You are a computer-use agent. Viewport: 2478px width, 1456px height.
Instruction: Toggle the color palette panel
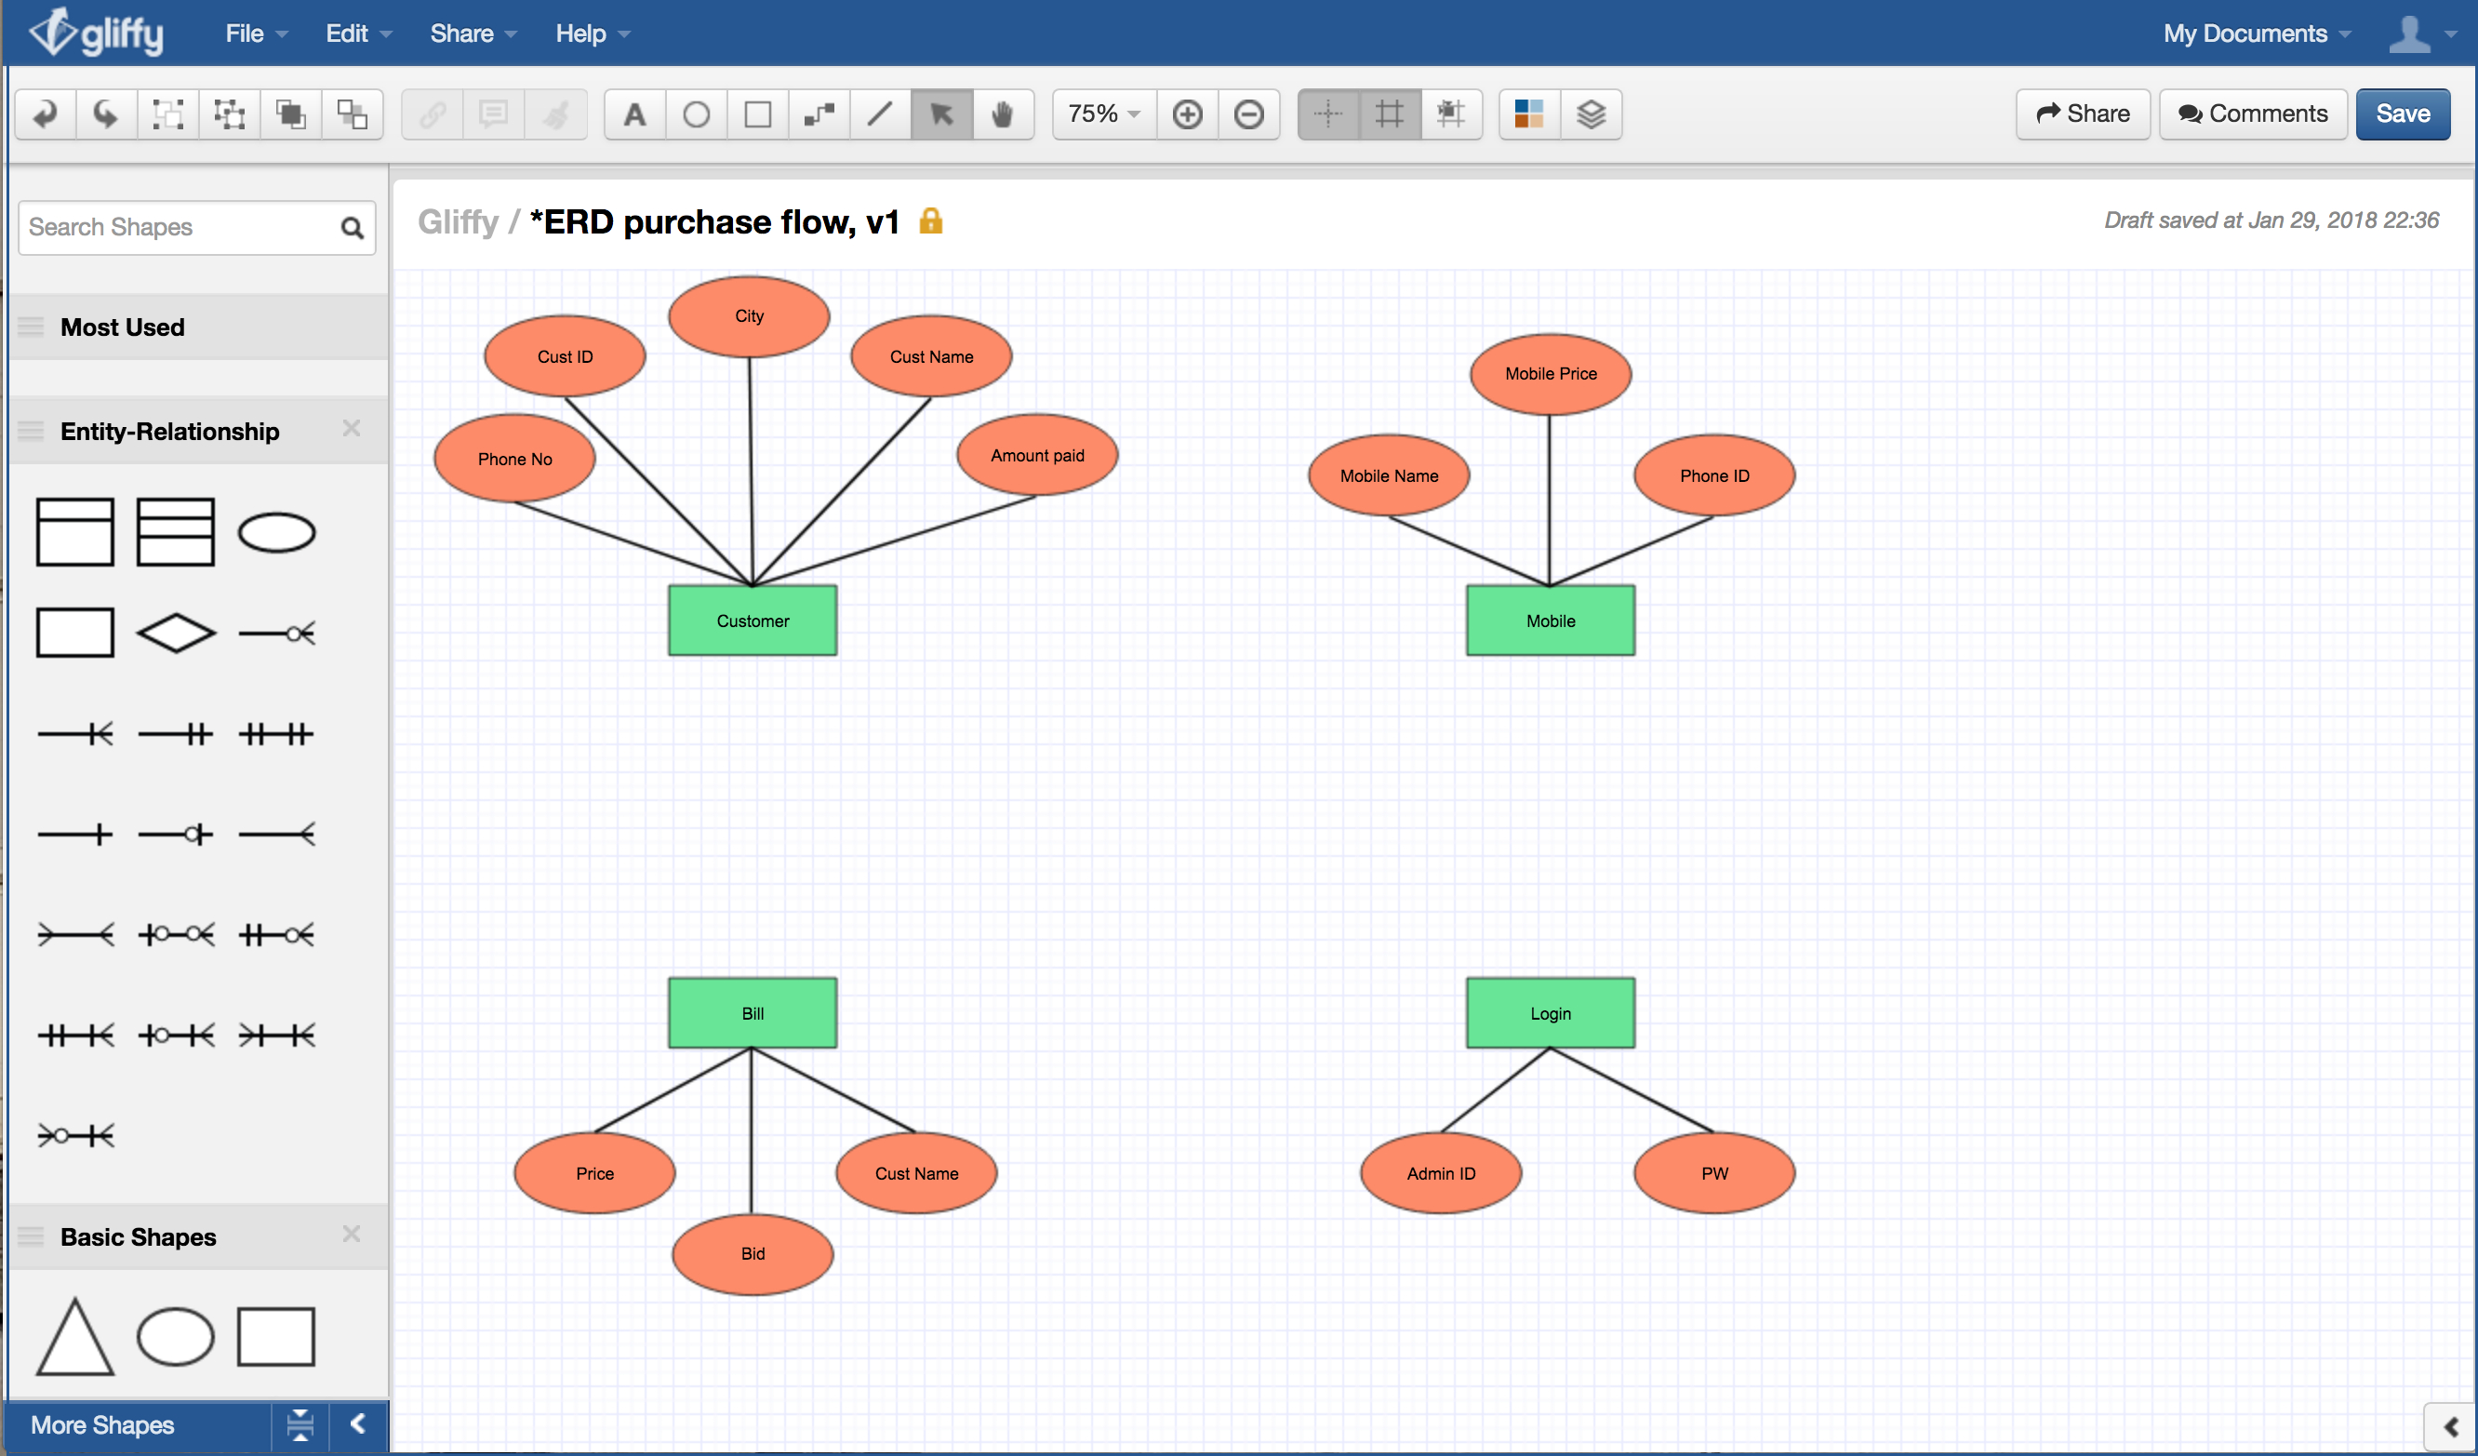point(1525,114)
